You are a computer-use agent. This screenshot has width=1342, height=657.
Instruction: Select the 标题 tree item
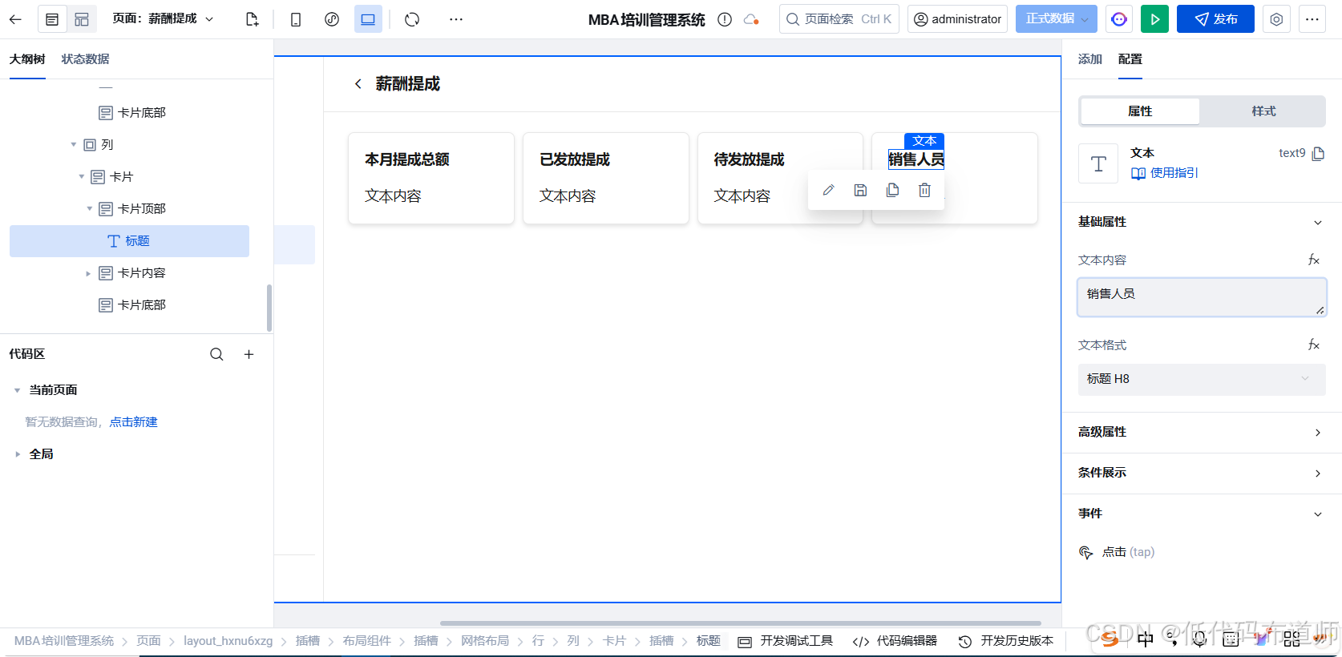tap(129, 241)
